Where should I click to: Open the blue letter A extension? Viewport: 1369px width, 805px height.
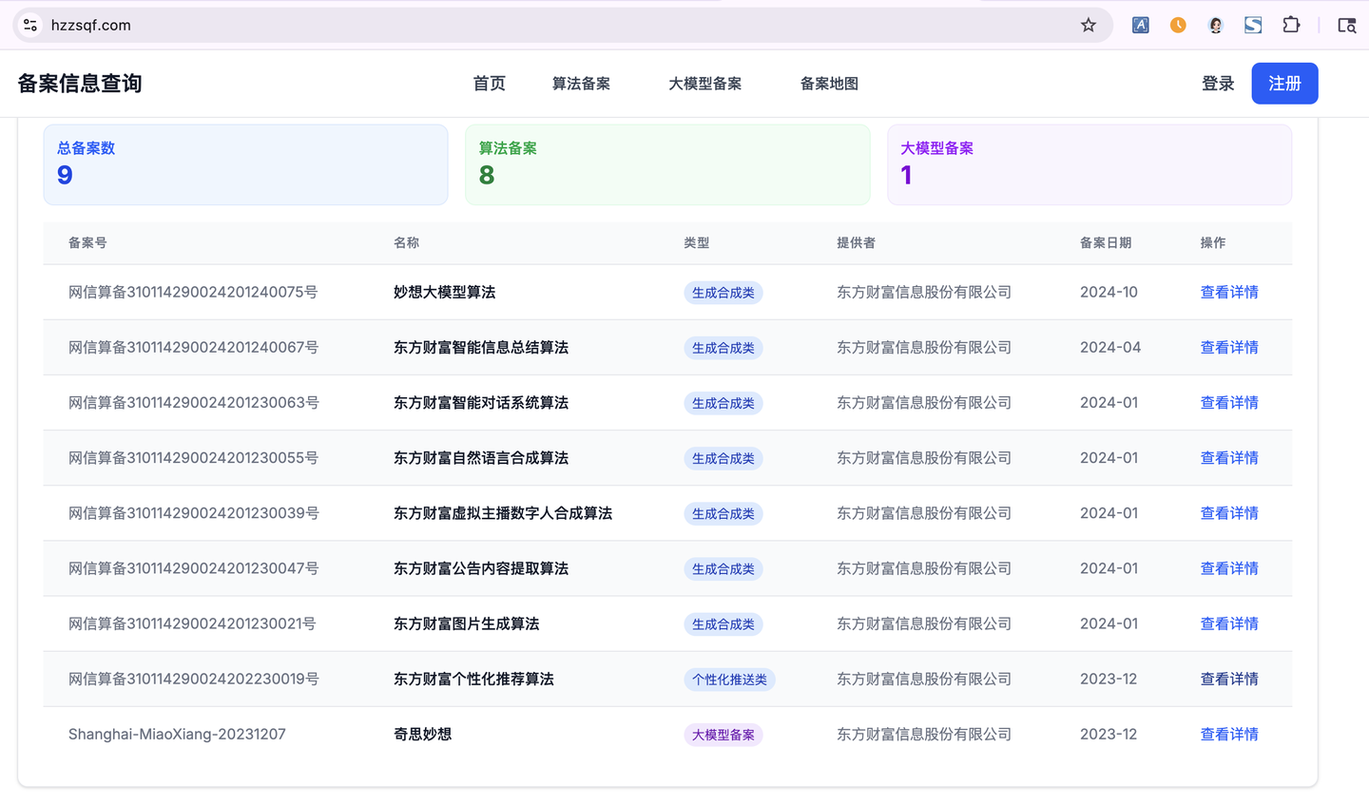1140,26
